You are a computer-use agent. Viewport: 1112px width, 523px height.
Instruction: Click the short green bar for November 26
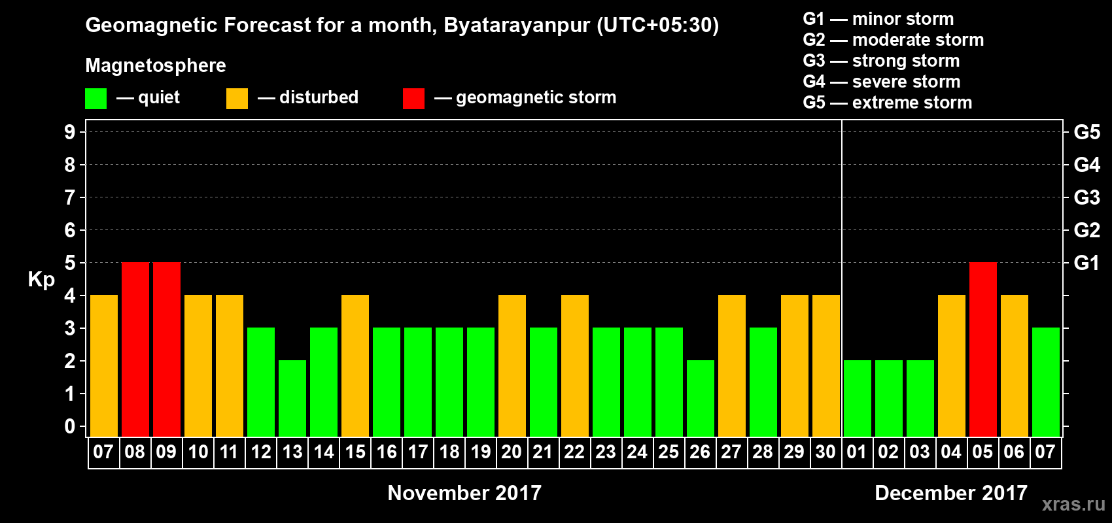(x=701, y=399)
